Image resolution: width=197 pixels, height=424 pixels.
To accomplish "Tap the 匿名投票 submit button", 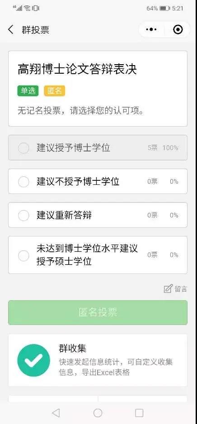I will [98, 312].
